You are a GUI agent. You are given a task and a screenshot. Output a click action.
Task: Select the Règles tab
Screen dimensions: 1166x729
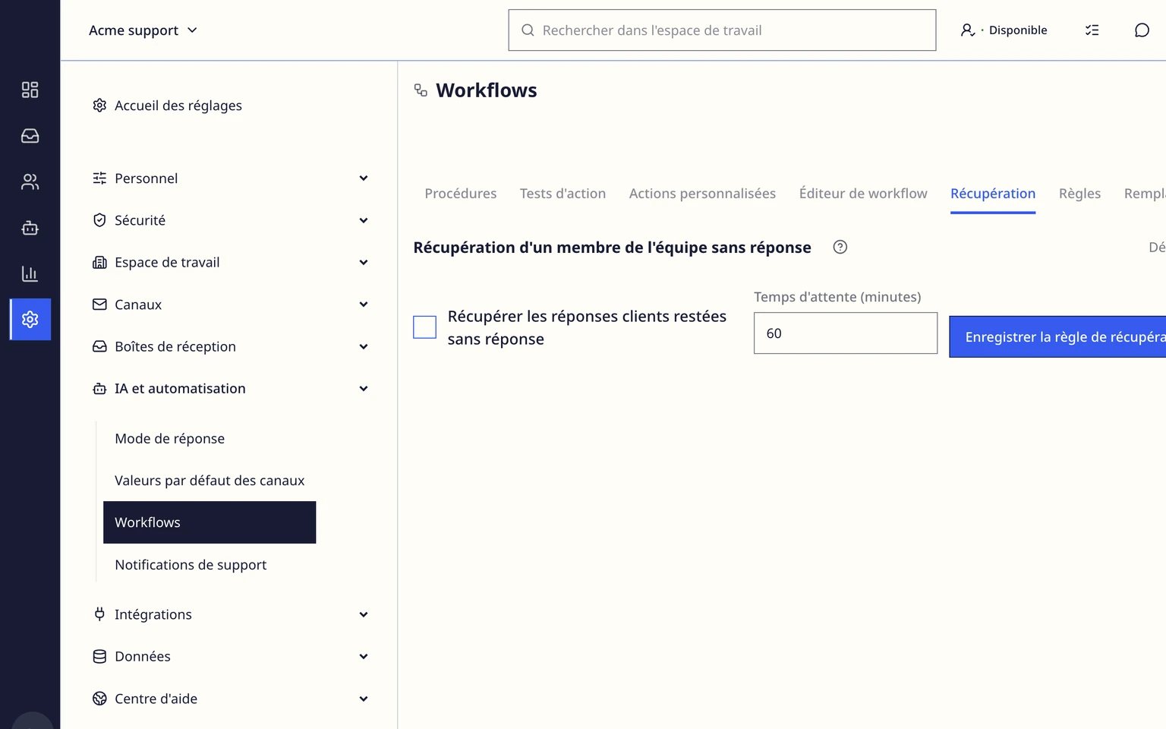coord(1079,194)
